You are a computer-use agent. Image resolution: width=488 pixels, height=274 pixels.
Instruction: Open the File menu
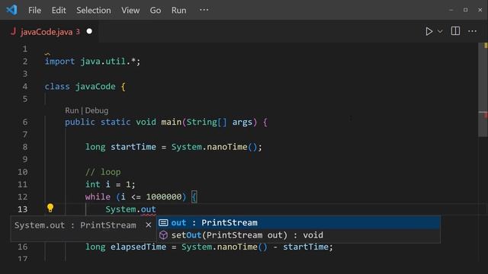pyautogui.click(x=34, y=10)
